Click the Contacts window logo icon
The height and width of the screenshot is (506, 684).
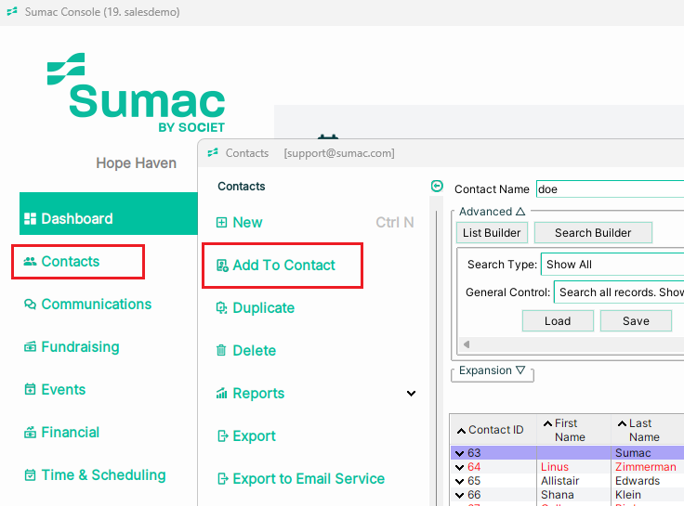coord(213,153)
